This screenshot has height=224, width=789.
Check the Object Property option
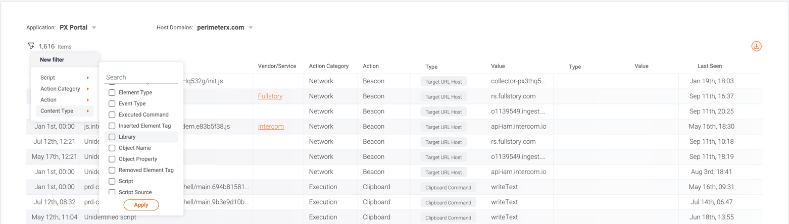[112, 159]
